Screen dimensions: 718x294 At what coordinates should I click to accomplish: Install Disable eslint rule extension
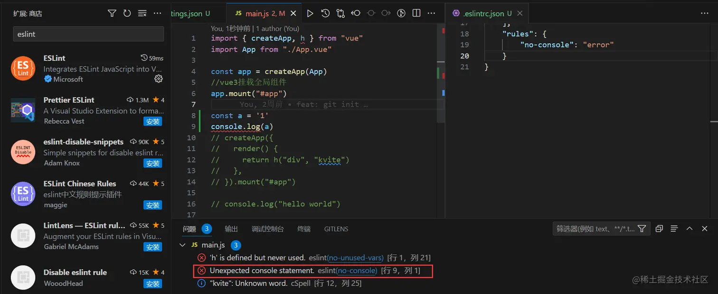point(153,284)
